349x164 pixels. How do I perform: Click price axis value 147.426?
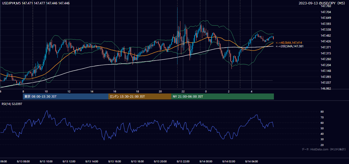tap(326, 41)
